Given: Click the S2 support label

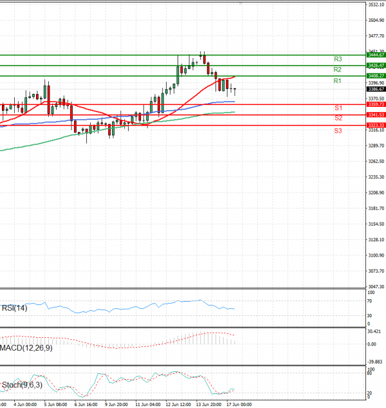Looking at the screenshot, I should click(338, 118).
